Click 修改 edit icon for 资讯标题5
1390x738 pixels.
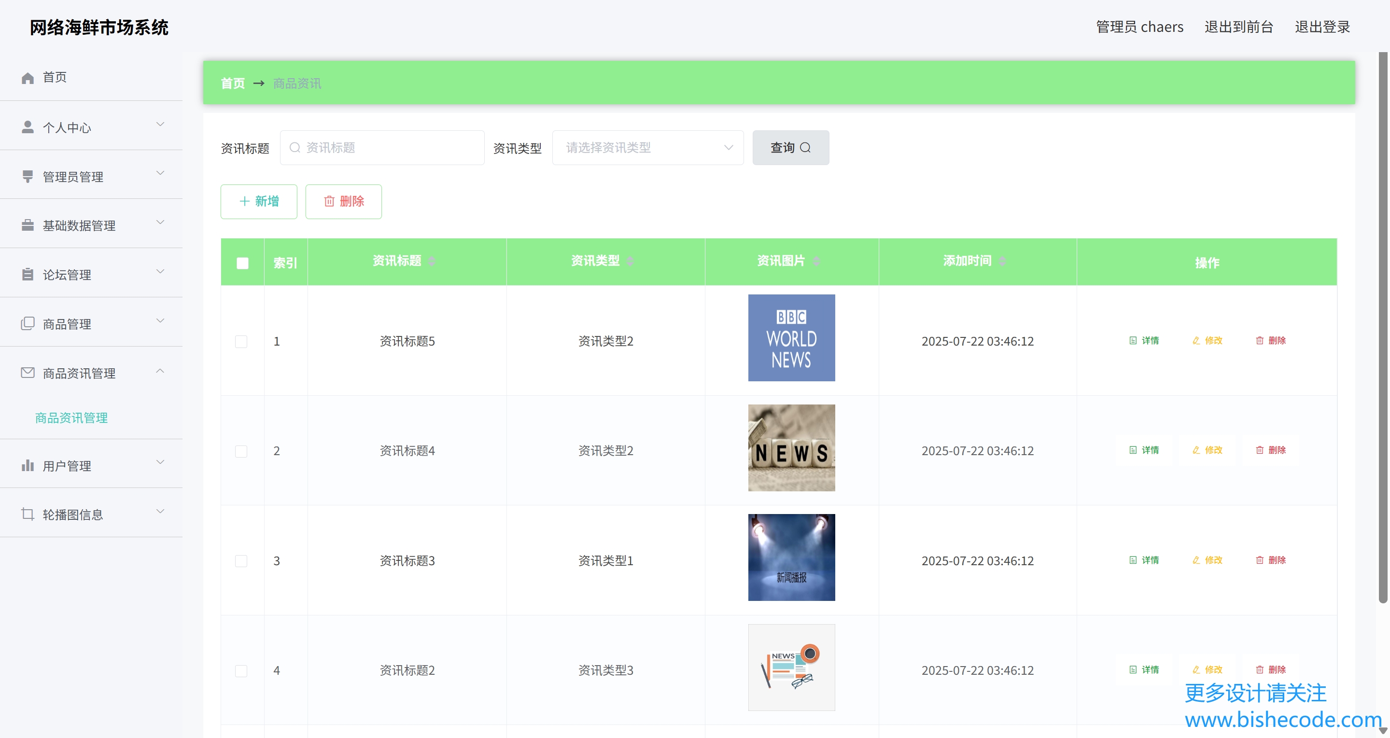pos(1196,341)
